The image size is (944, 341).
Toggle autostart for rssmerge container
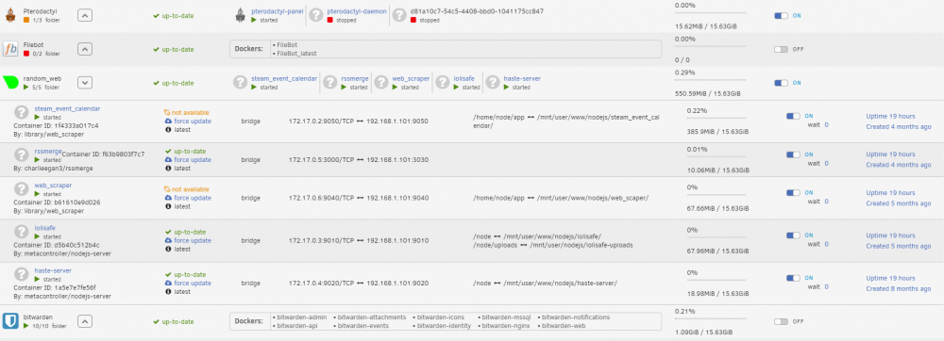click(x=794, y=154)
